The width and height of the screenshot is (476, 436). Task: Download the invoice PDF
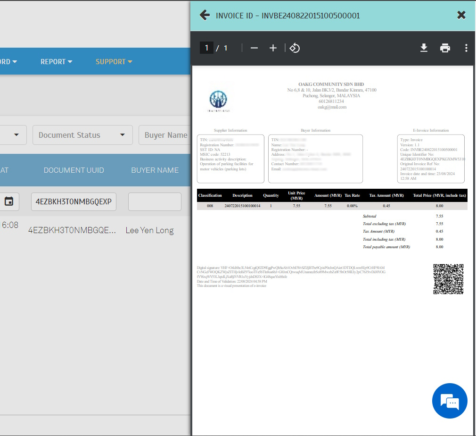[x=424, y=48]
